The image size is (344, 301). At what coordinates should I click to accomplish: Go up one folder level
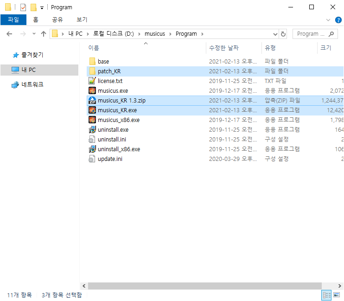click(x=44, y=34)
